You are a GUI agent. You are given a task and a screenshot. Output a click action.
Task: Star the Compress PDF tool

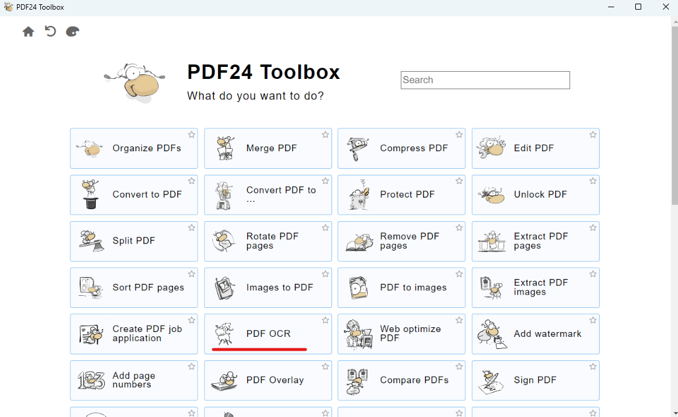coord(459,135)
